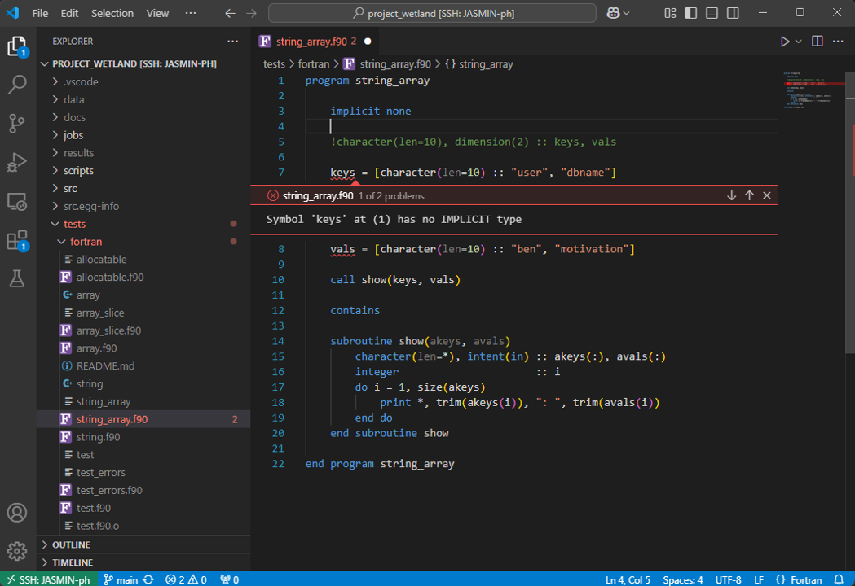Open the Run dropdown arrow
This screenshot has height=586, width=855.
point(799,41)
